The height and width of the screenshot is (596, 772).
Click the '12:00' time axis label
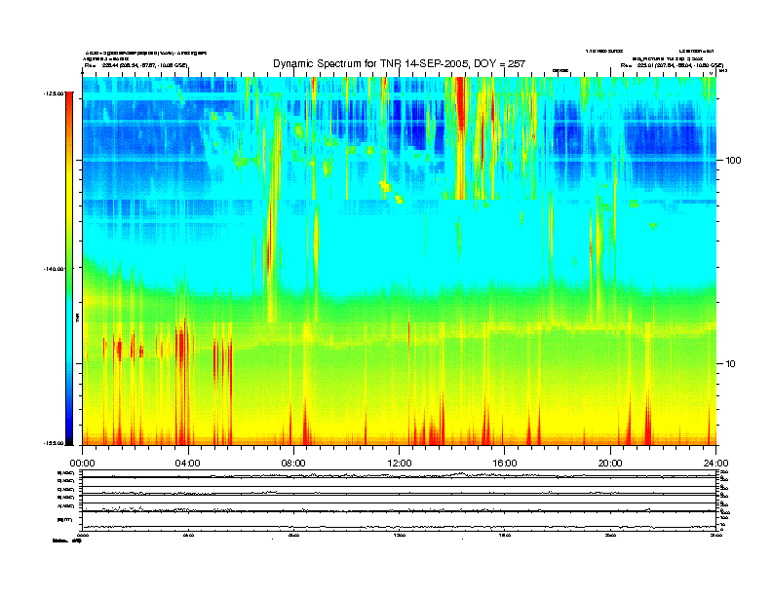pyautogui.click(x=400, y=464)
